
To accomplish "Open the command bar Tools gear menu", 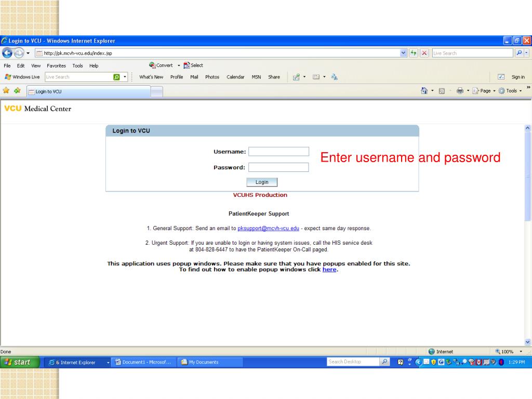I will pyautogui.click(x=510, y=90).
